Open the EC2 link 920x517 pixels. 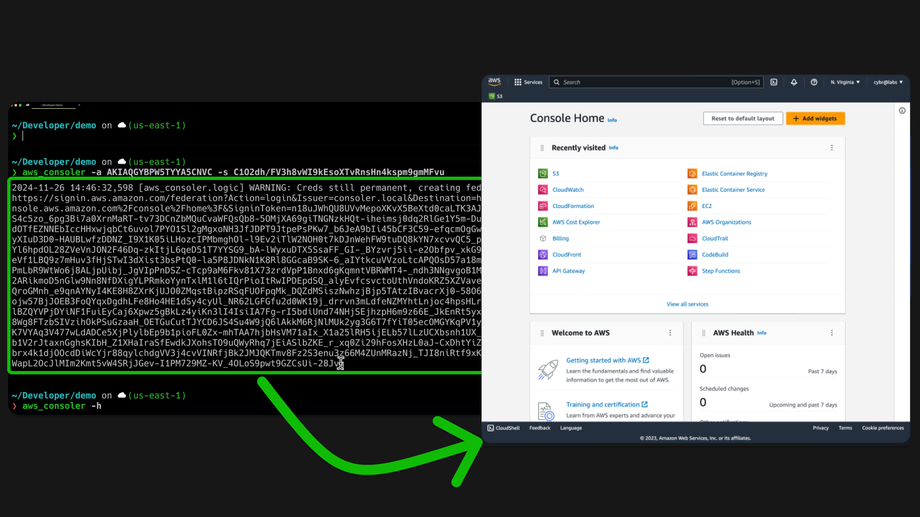coord(707,206)
